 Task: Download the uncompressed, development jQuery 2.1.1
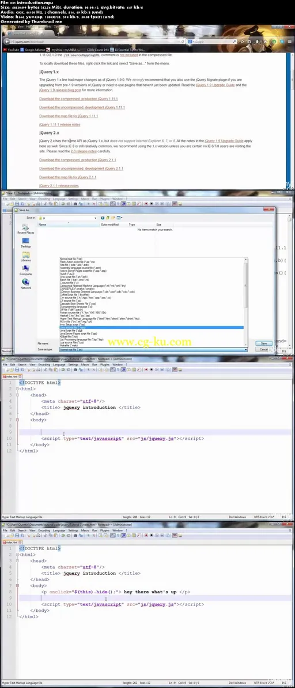click(x=81, y=169)
